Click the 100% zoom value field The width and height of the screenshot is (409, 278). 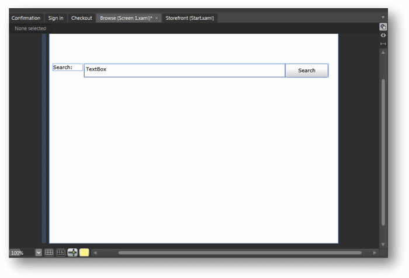click(22, 252)
